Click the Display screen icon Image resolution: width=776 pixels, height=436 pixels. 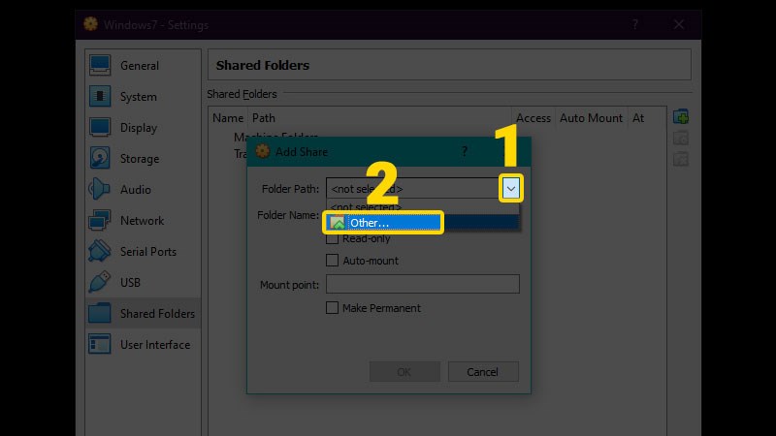click(x=100, y=128)
